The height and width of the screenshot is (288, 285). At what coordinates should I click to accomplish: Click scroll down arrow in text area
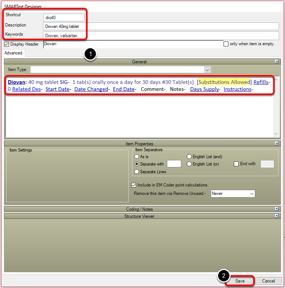(276, 134)
